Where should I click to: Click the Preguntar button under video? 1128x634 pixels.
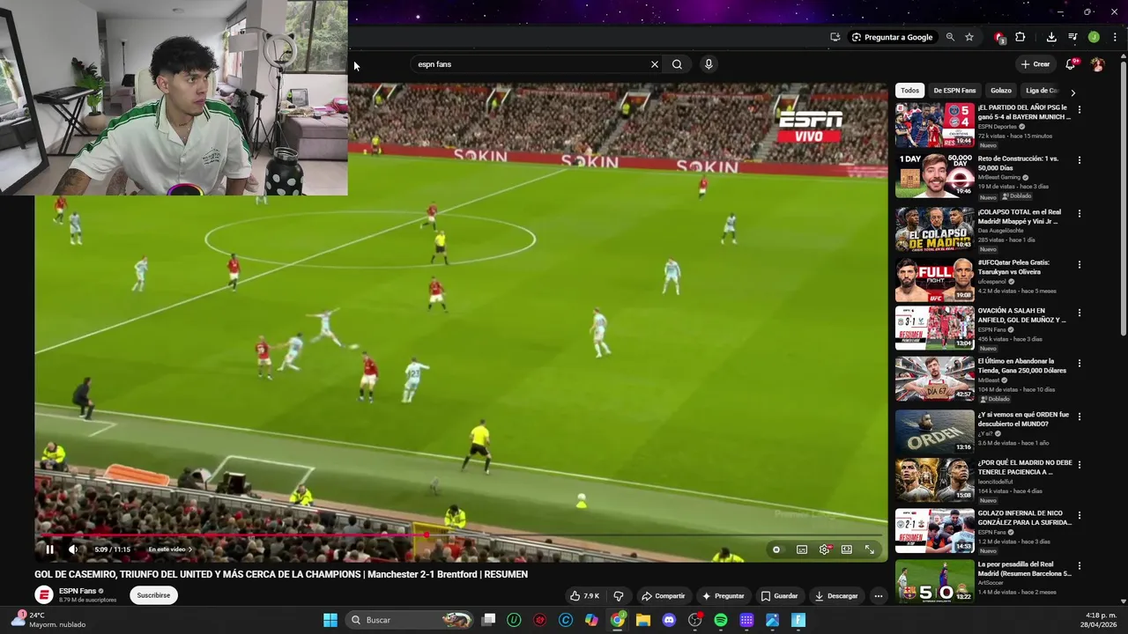tap(723, 596)
